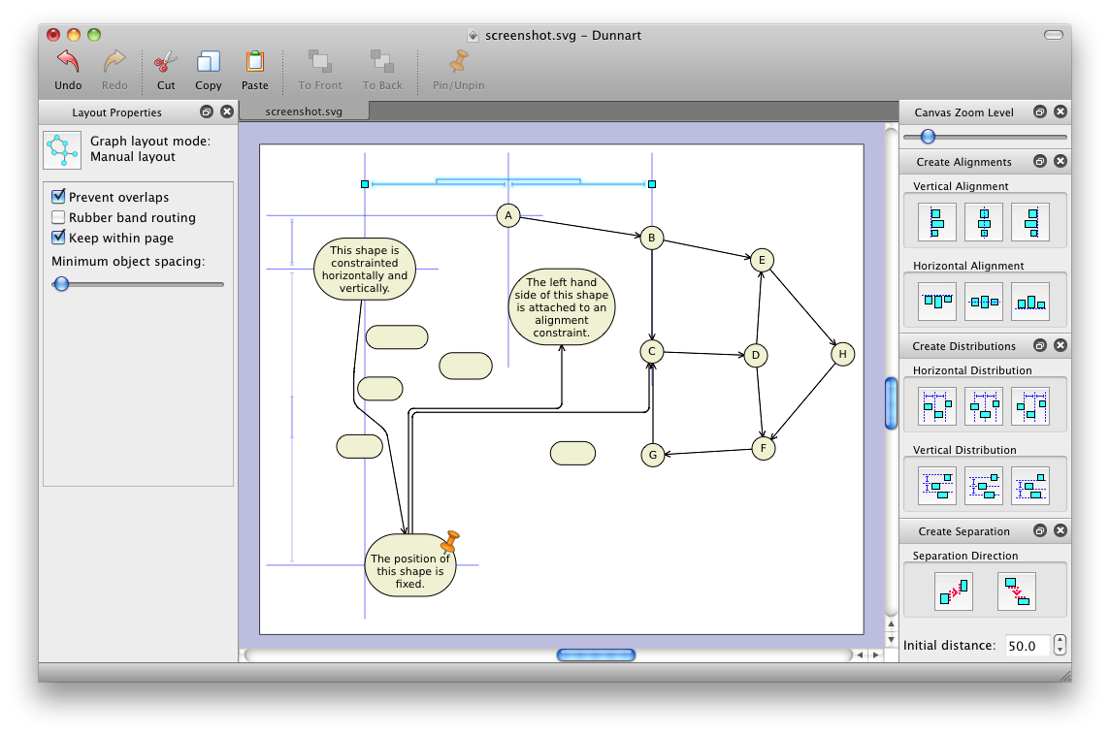Click the graph layout mode icon
Viewport: 1110px width, 735px height.
(x=62, y=149)
